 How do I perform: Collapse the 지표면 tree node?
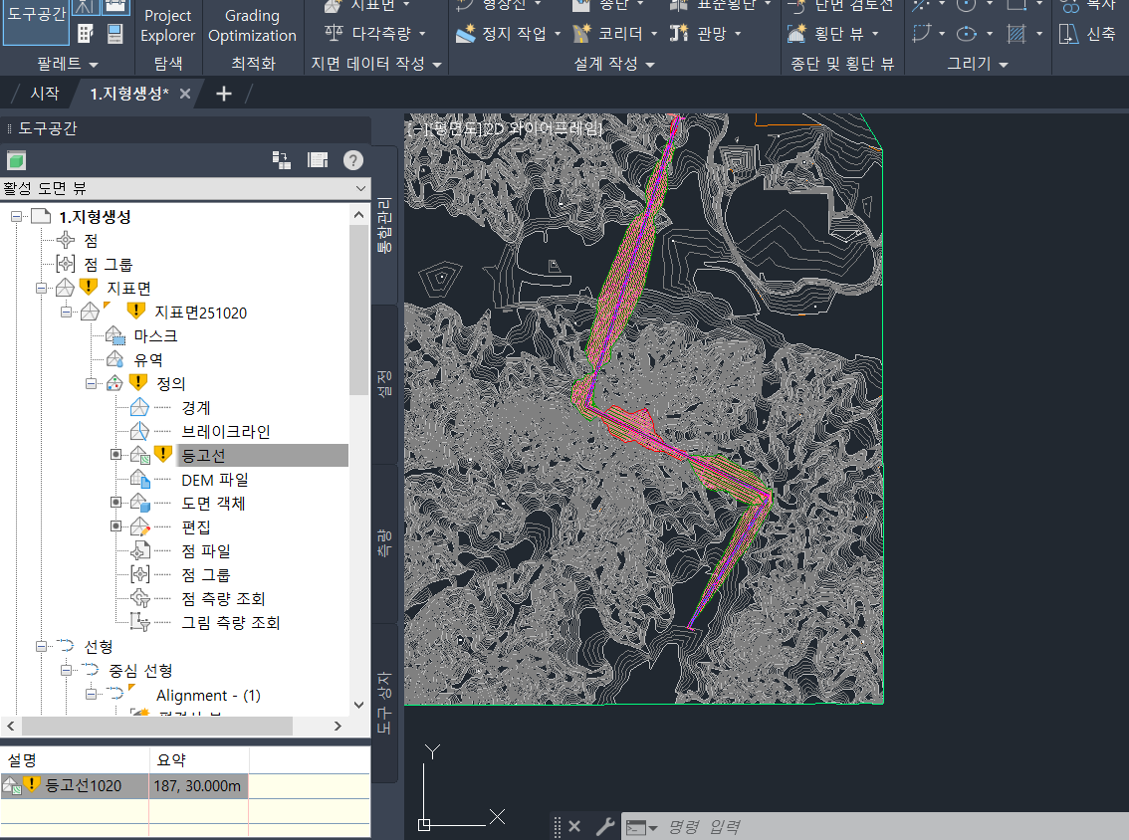(42, 289)
